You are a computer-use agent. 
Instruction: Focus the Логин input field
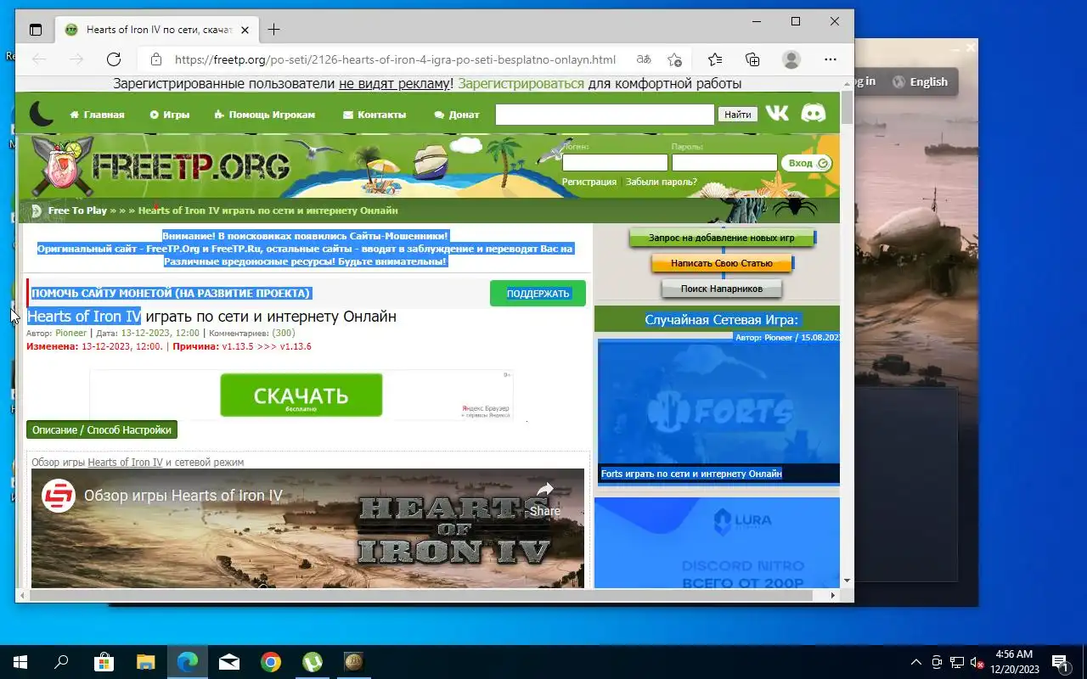pos(615,163)
